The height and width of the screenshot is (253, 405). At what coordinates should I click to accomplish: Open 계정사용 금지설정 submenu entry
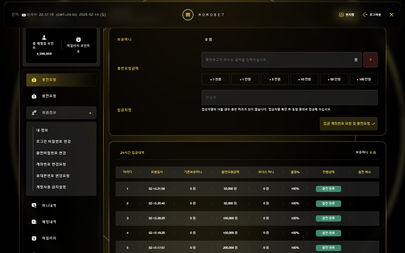click(51, 187)
